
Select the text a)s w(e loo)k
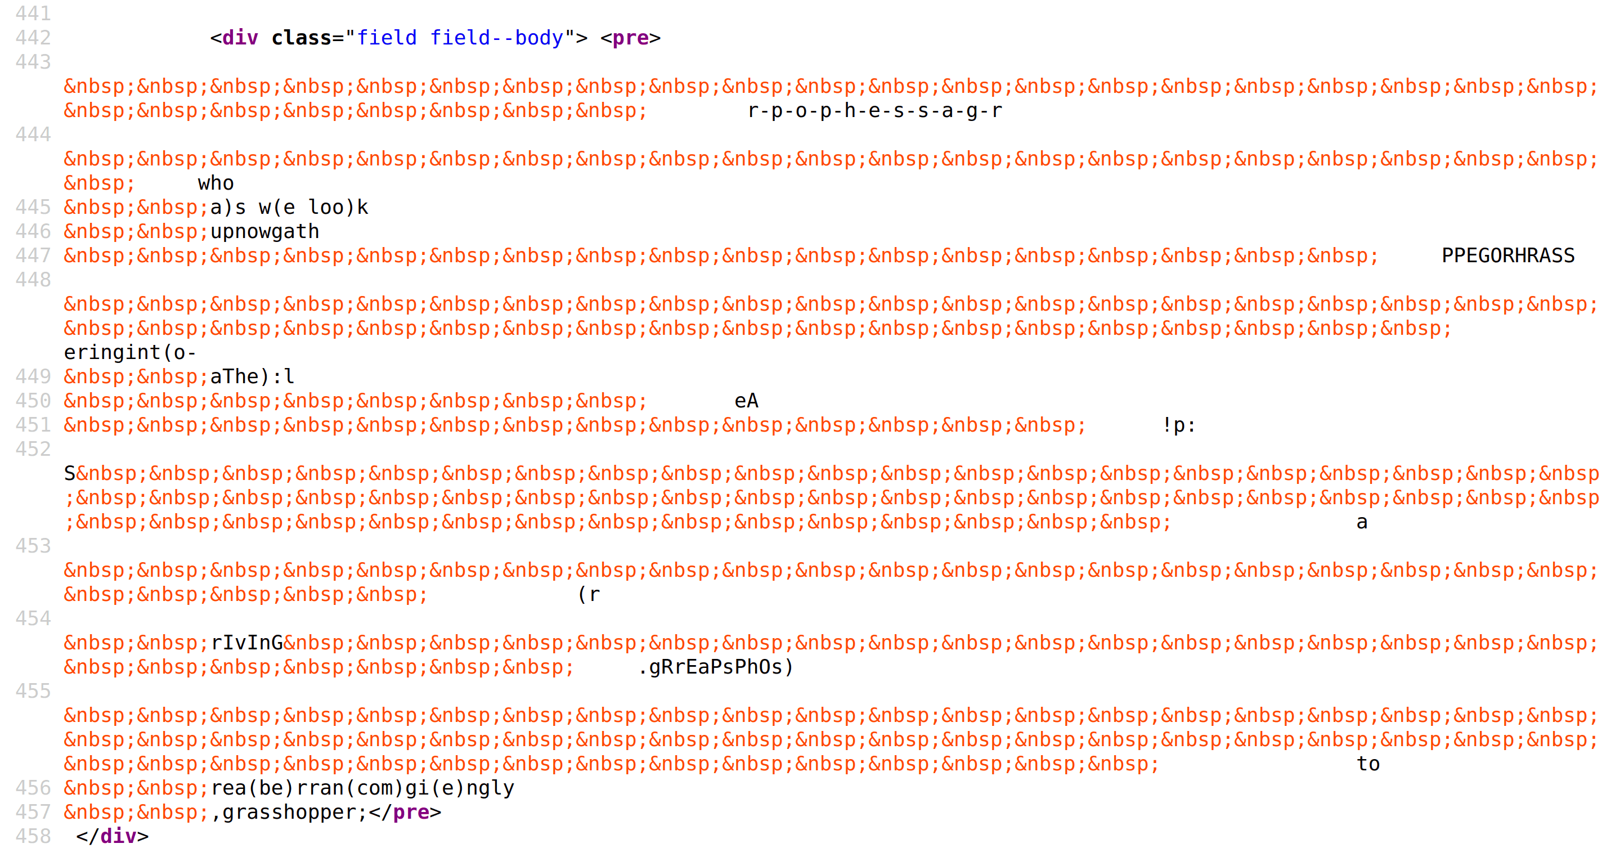click(288, 207)
